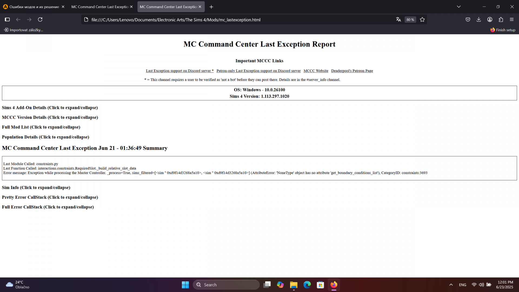The image size is (519, 292).
Task: Open the Extensions puzzle icon
Action: click(501, 19)
